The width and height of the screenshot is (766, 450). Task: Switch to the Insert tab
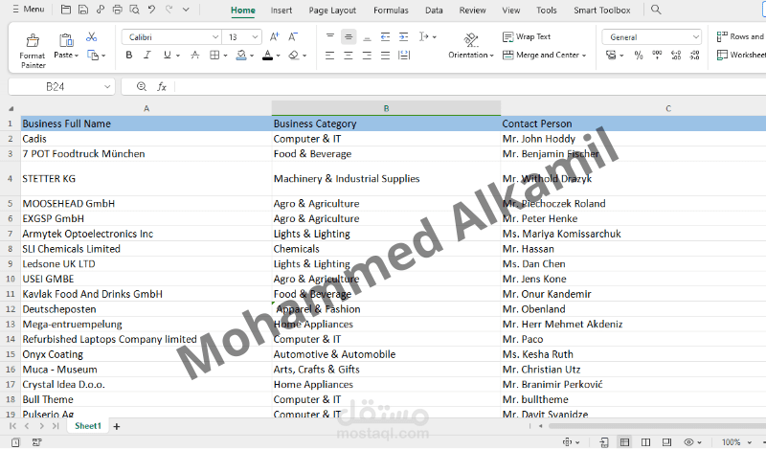[282, 11]
